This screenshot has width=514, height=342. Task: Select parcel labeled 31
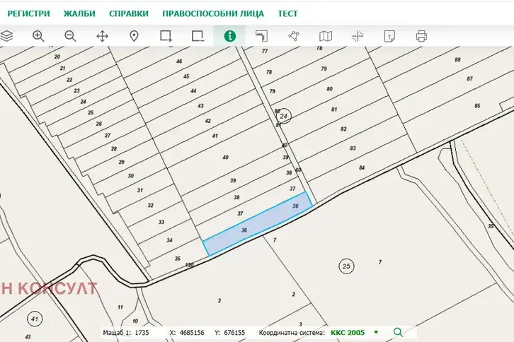click(140, 190)
